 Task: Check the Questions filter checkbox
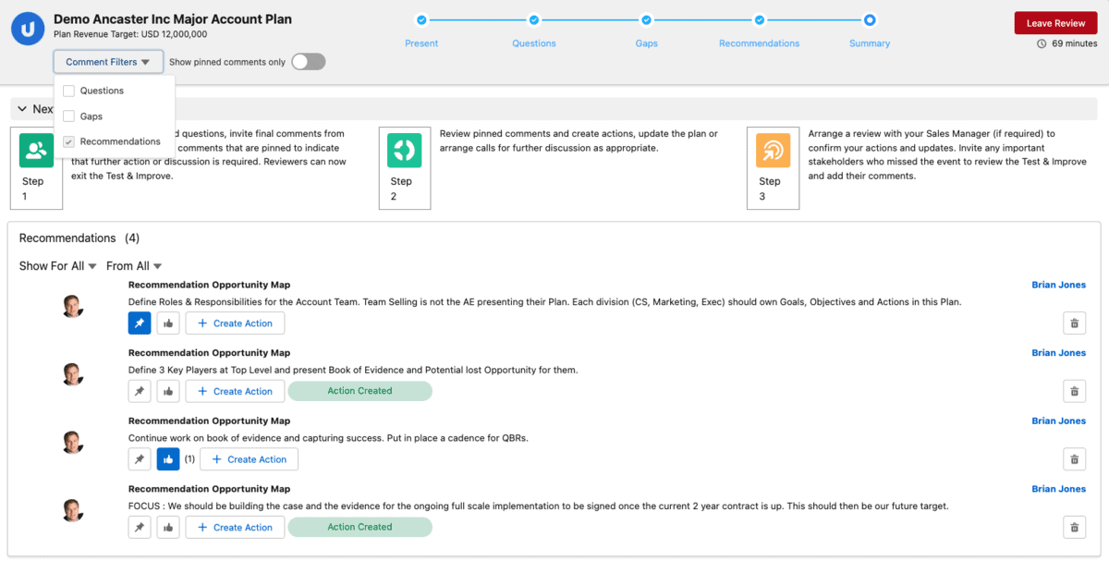point(68,91)
